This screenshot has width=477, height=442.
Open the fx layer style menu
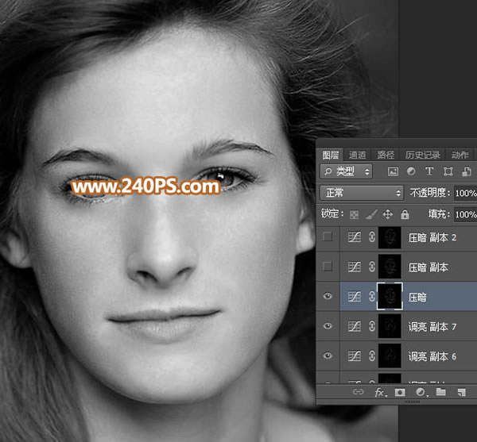point(381,393)
